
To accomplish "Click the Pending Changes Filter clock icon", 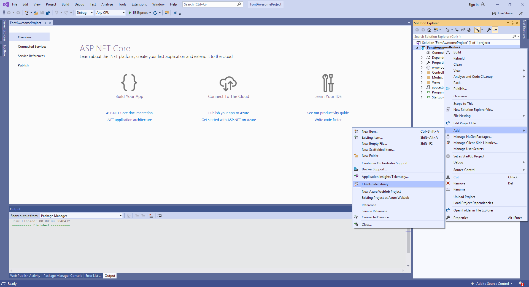I will point(448,30).
